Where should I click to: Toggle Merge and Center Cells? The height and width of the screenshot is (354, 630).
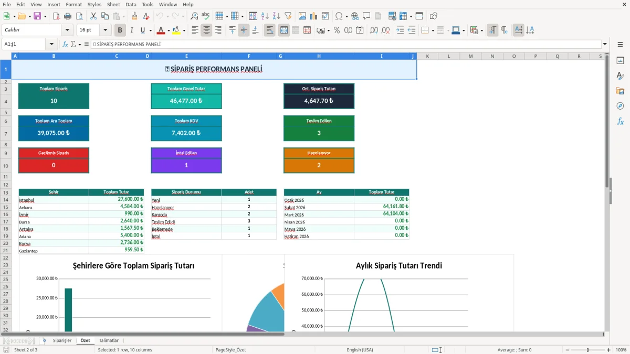(x=284, y=30)
